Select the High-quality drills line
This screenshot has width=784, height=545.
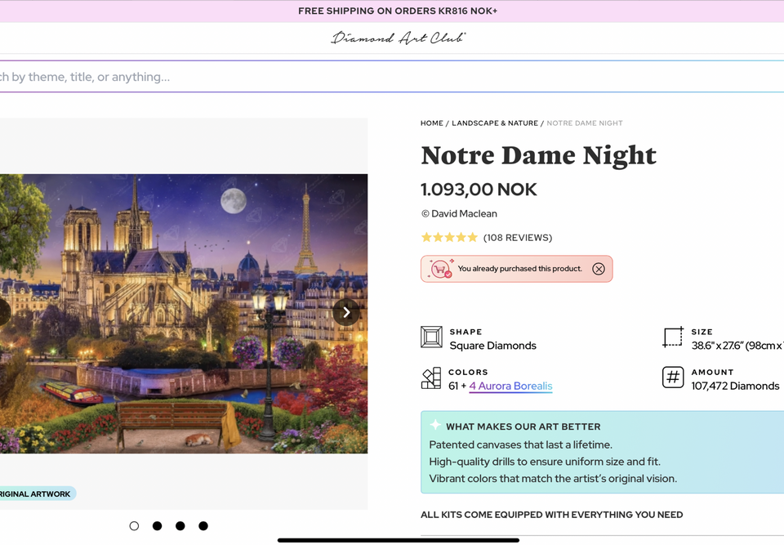[545, 462]
